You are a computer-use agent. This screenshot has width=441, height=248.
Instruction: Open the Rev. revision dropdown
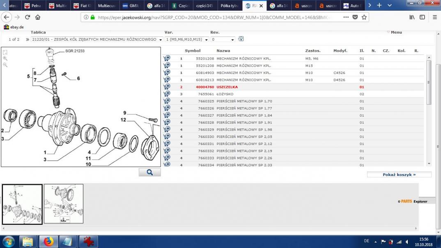pyautogui.click(x=223, y=39)
